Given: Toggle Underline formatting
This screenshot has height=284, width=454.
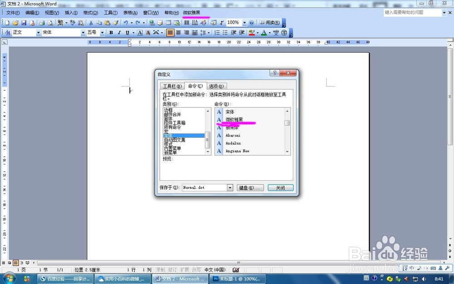Looking at the screenshot, I should point(128,32).
